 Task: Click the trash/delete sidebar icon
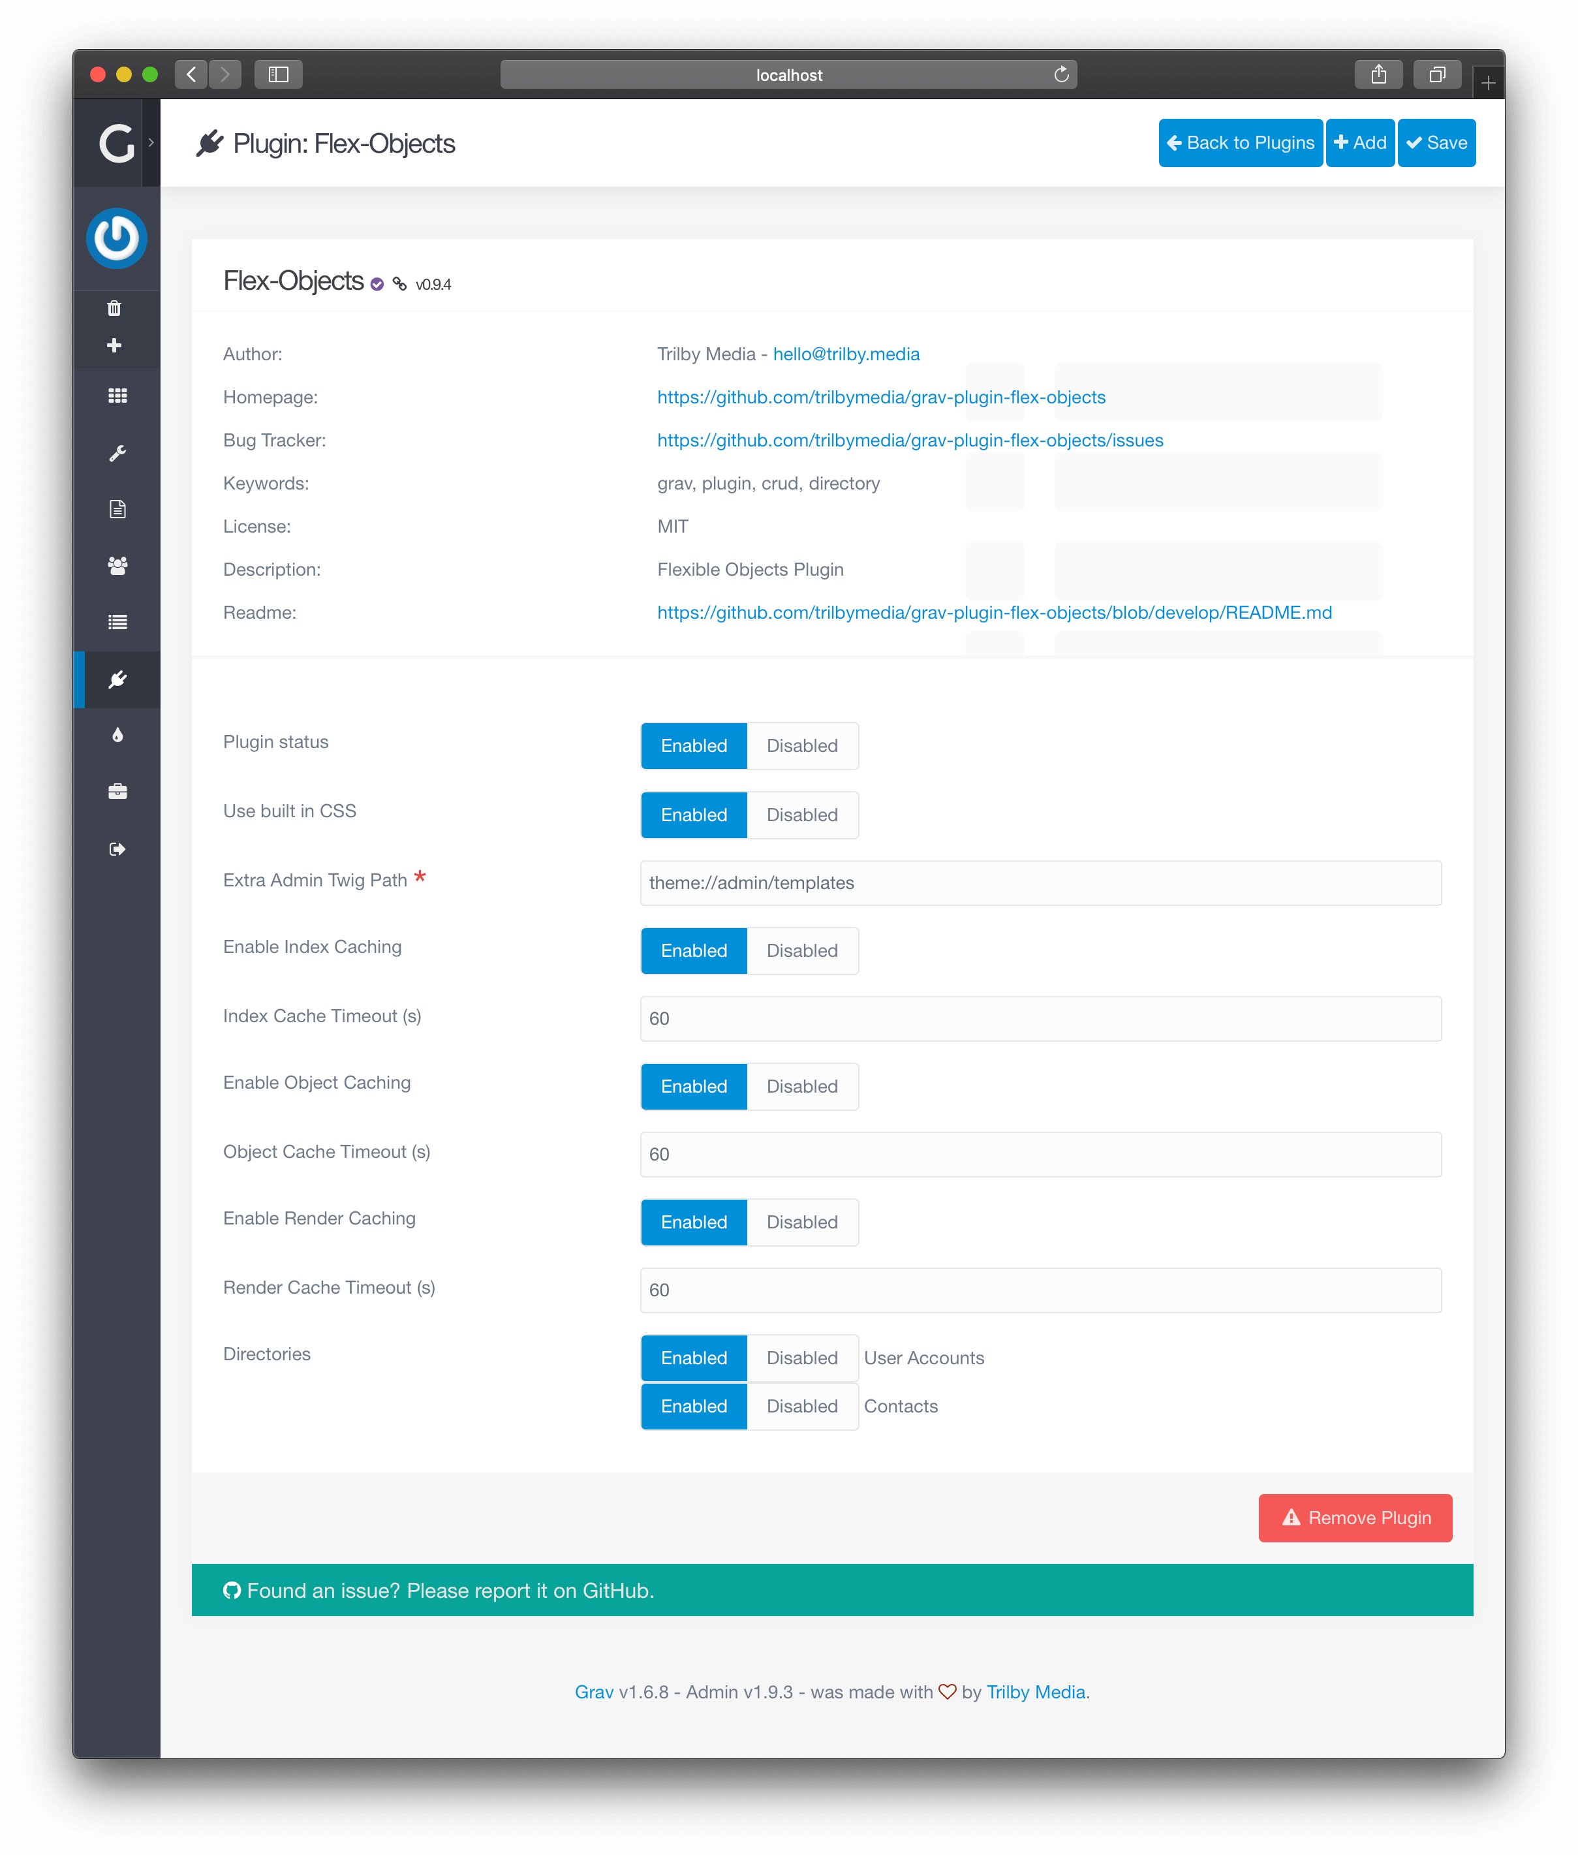point(116,307)
